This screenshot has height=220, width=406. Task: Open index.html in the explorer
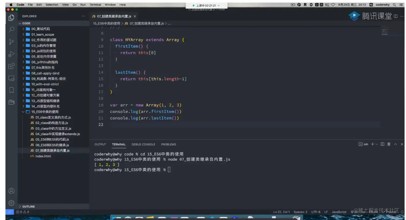53,156
